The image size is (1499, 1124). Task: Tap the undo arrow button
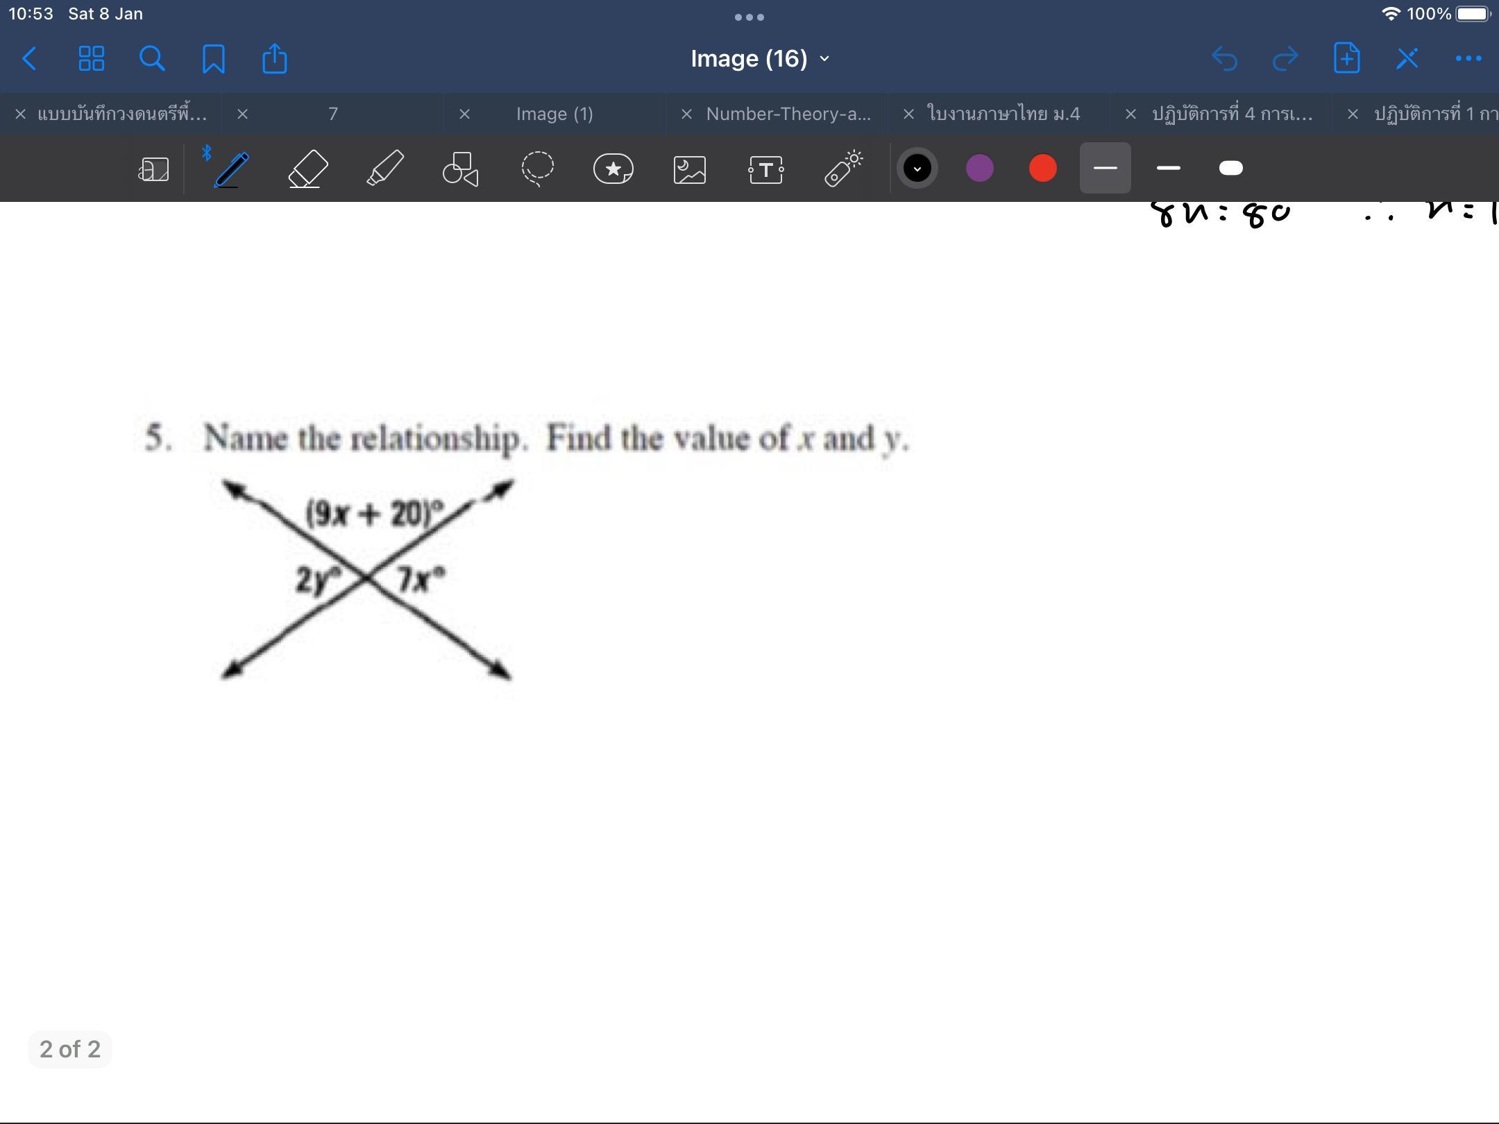[x=1224, y=59]
